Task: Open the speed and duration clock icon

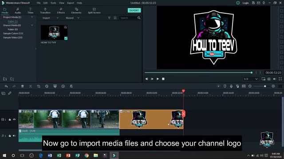Action: [63, 87]
